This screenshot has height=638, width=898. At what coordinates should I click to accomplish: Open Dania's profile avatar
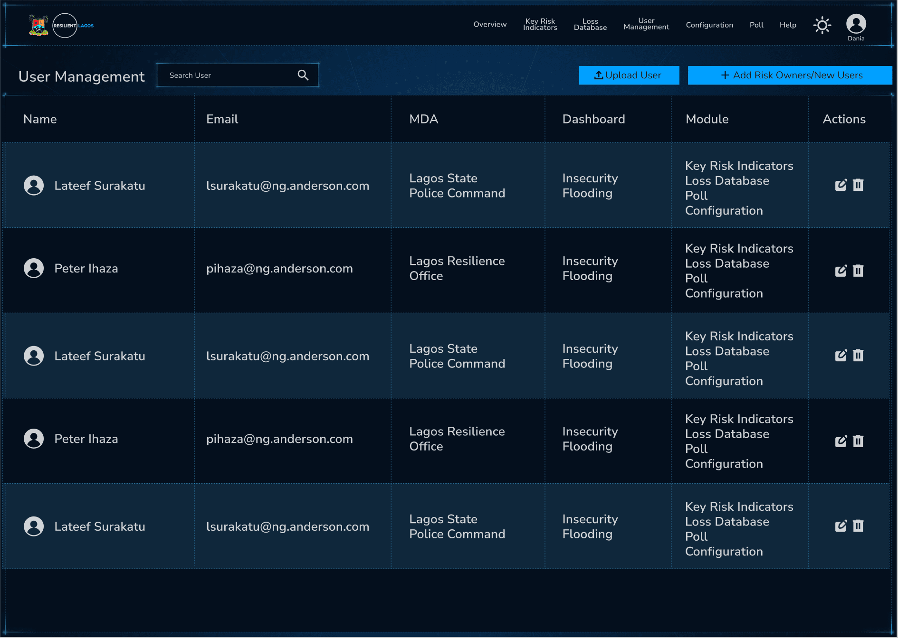(x=856, y=24)
